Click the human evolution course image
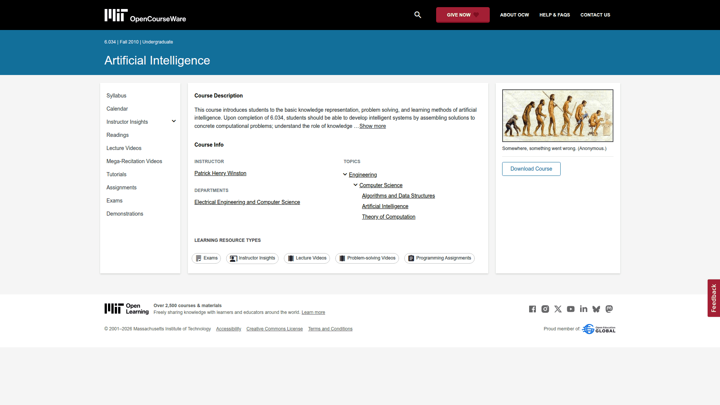Screen dimensions: 720x405 point(557,115)
